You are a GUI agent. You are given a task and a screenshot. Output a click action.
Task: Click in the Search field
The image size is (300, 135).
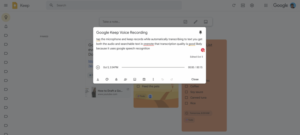[x=117, y=5]
